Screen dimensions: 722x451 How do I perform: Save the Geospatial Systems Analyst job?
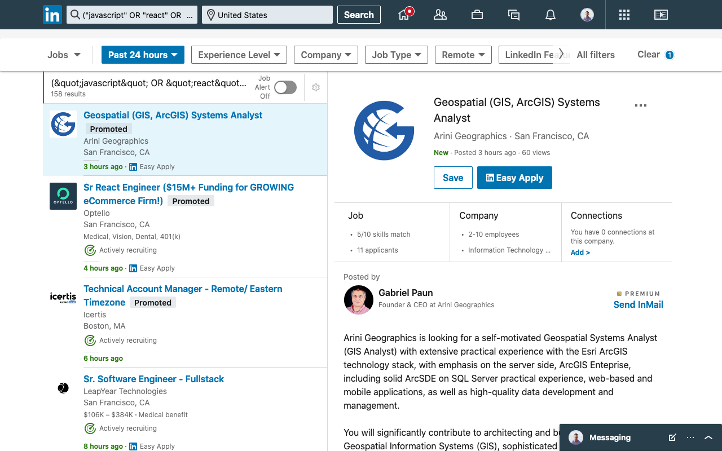tap(453, 178)
